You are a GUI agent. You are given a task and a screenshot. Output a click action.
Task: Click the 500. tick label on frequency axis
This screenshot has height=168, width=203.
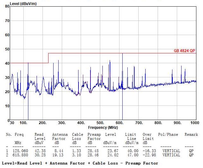100,123
